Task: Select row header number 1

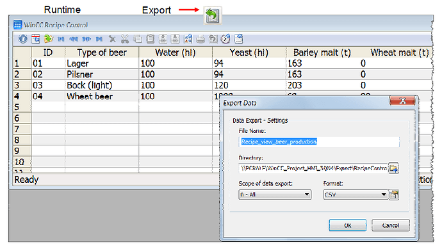Action: (x=22, y=63)
